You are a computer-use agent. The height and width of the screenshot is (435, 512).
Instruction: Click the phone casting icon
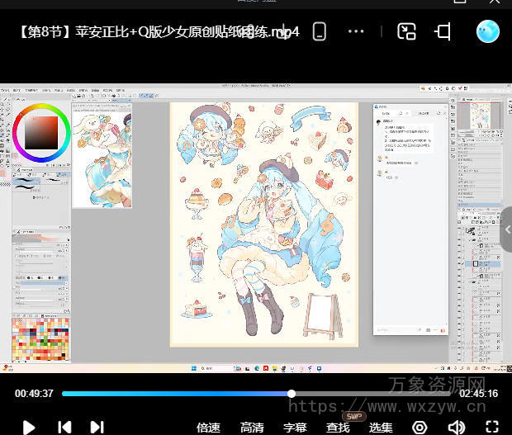(x=319, y=32)
